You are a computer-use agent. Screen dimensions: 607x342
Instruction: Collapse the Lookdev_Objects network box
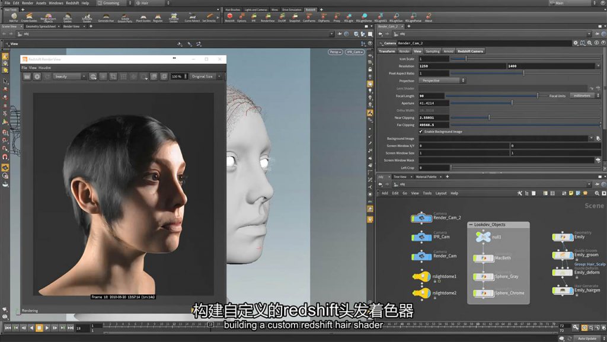pyautogui.click(x=471, y=225)
